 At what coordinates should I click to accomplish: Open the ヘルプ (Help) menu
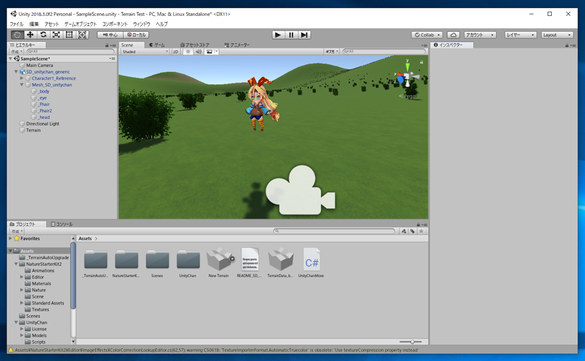coord(162,24)
